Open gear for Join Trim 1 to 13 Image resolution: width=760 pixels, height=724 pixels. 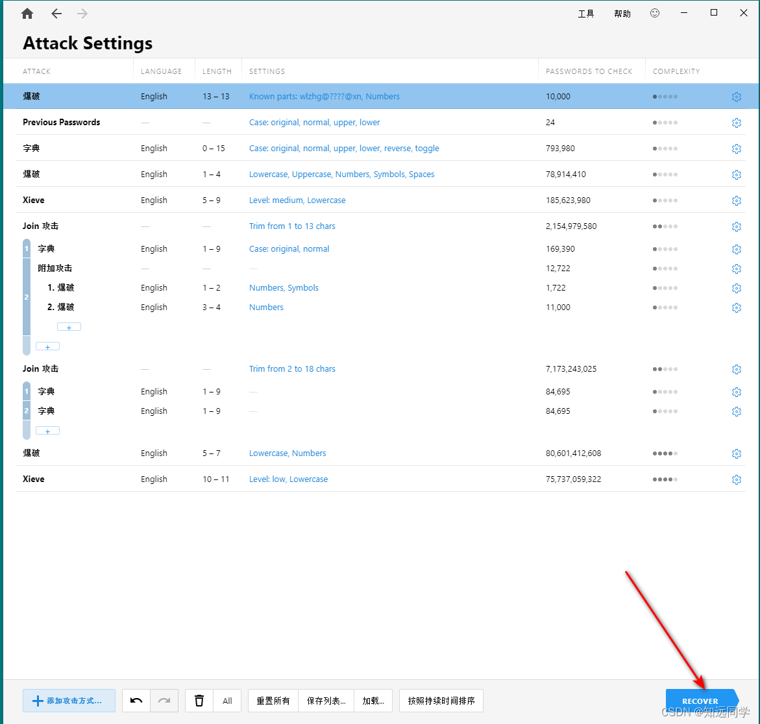736,226
